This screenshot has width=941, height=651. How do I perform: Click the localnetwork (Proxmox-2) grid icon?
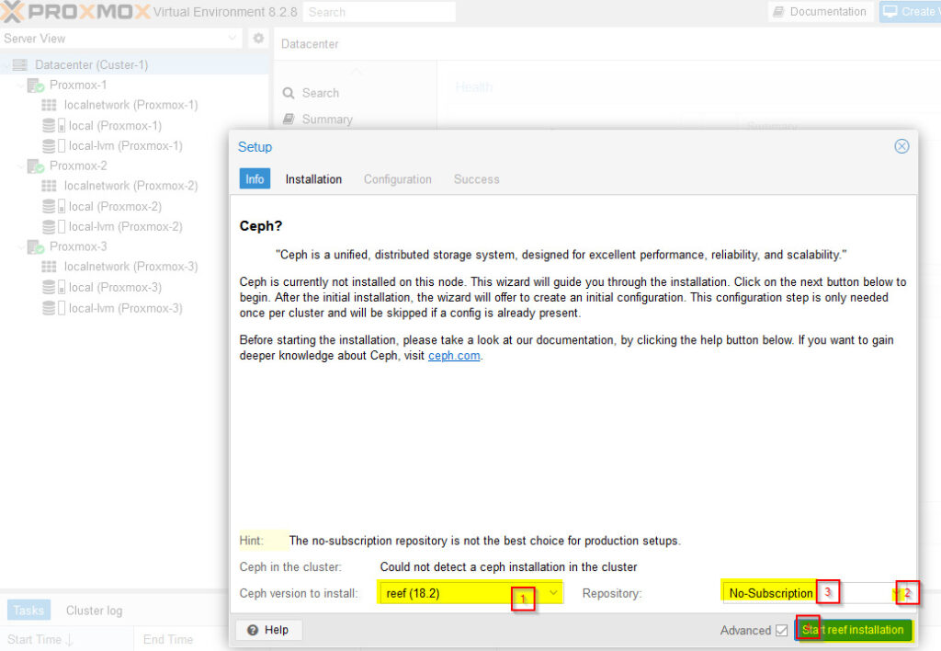pyautogui.click(x=50, y=186)
